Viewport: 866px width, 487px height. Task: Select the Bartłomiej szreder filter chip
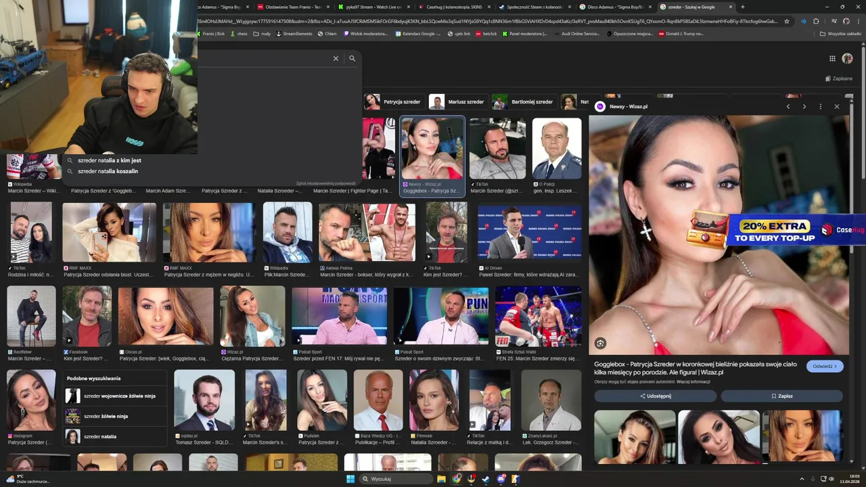click(523, 102)
